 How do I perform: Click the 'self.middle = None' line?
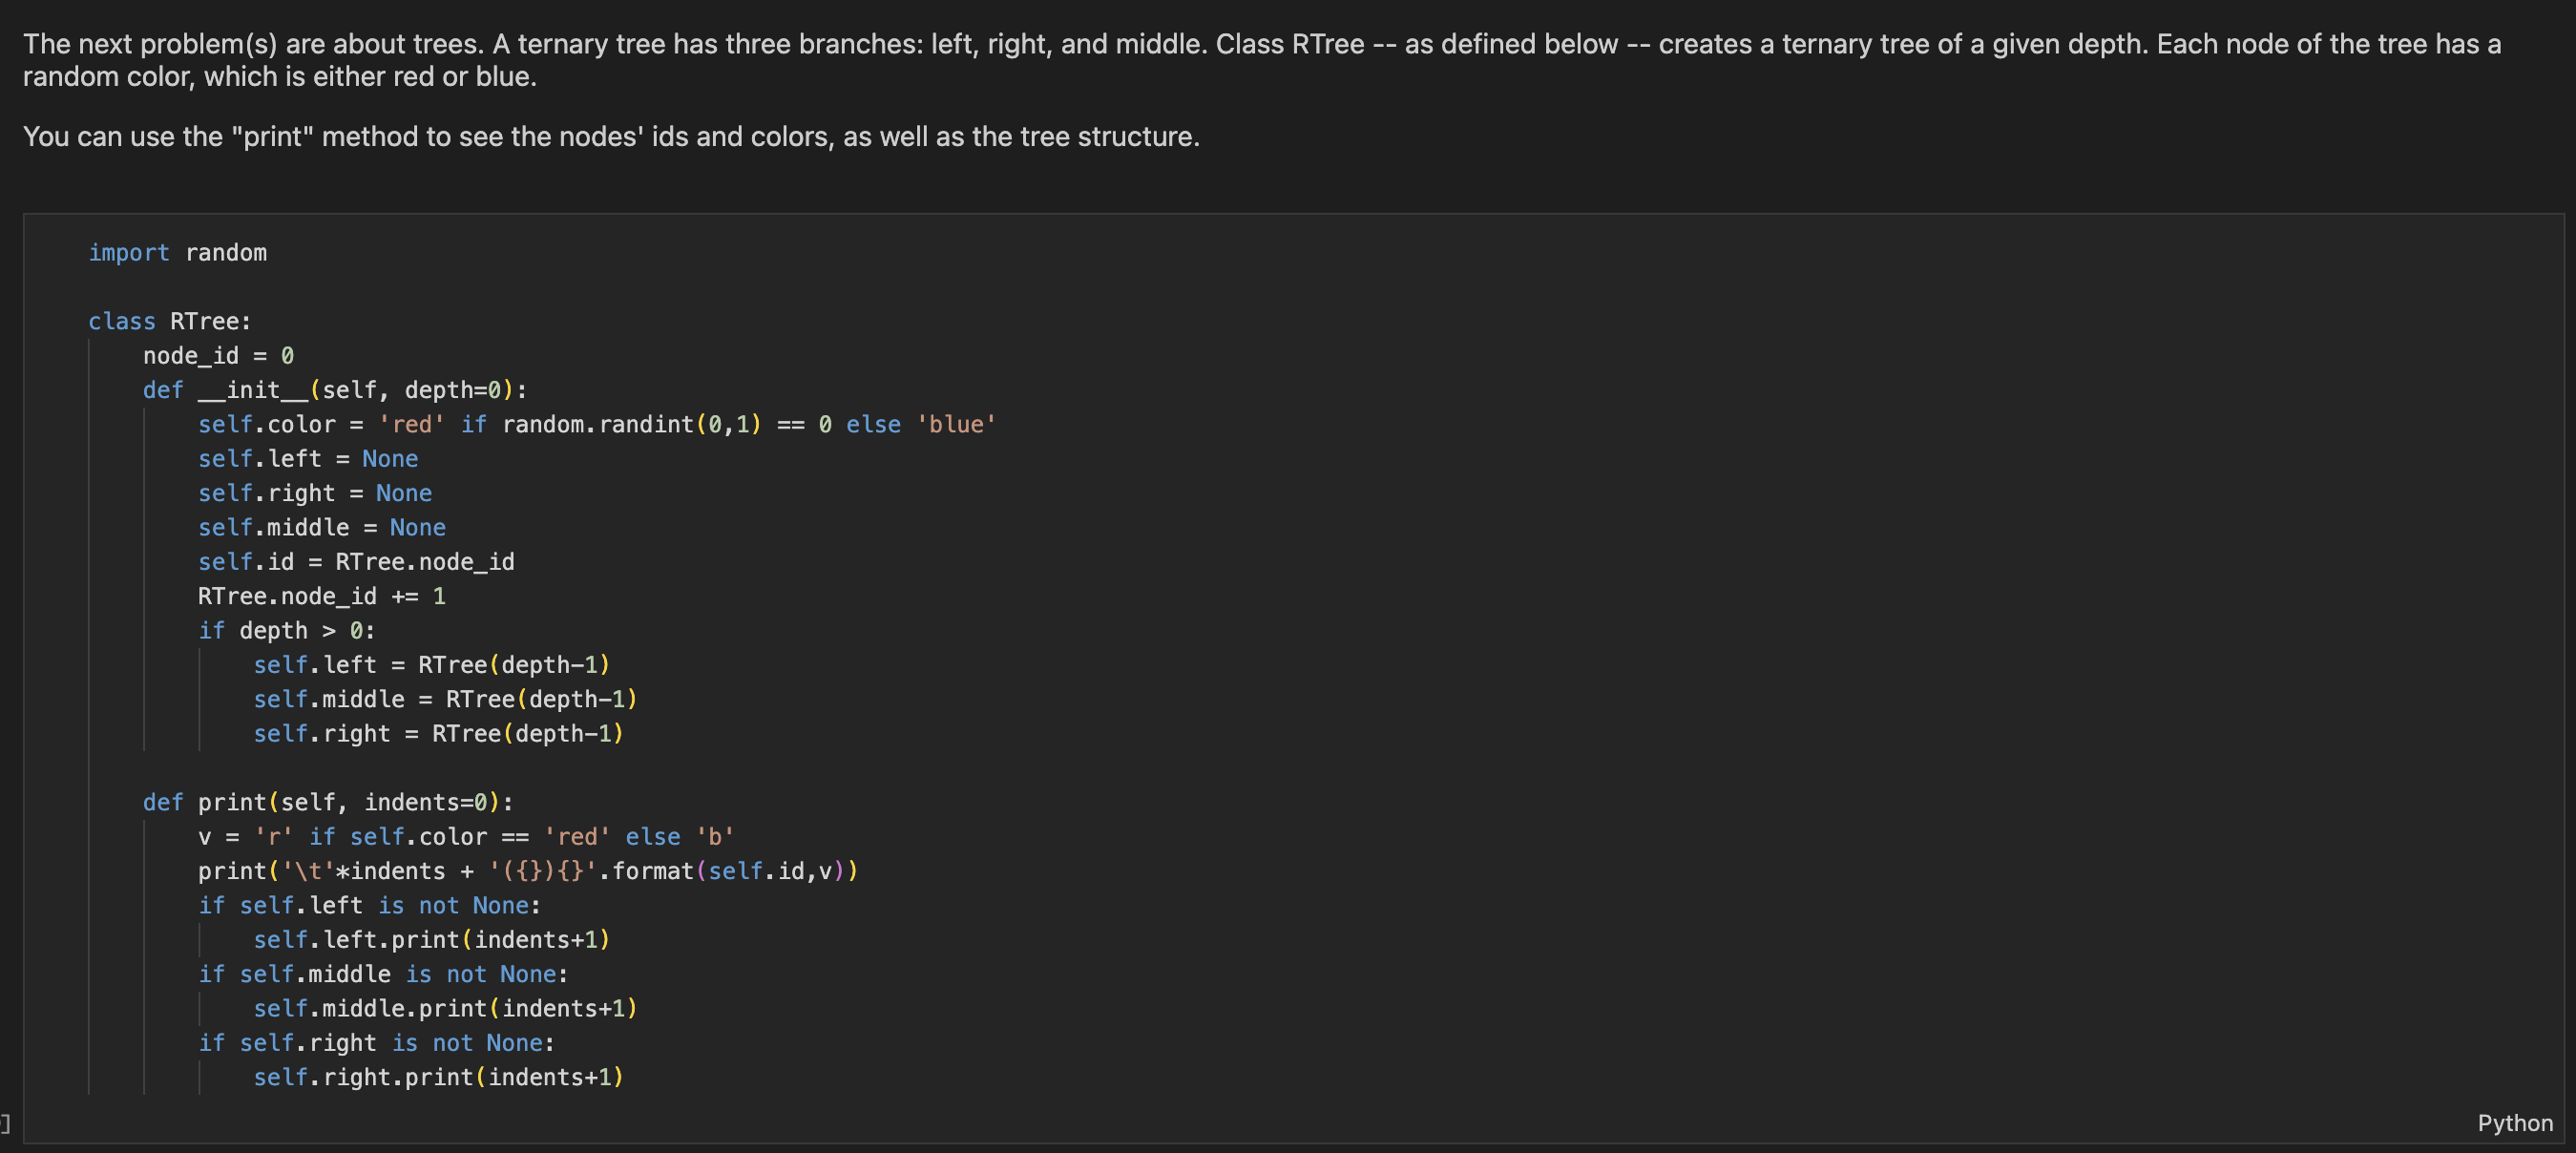[321, 527]
